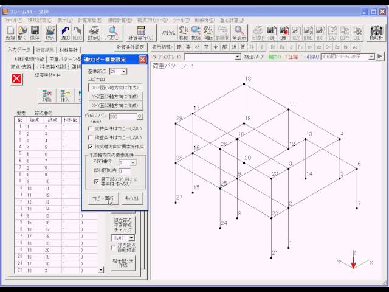Toggle 寸 dimension display button
The height and width of the screenshot is (292, 389).
(261, 47)
